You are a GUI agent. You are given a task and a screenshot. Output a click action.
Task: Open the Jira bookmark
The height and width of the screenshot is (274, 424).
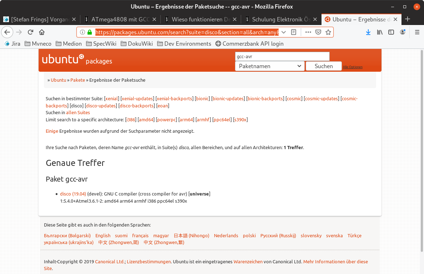13,44
